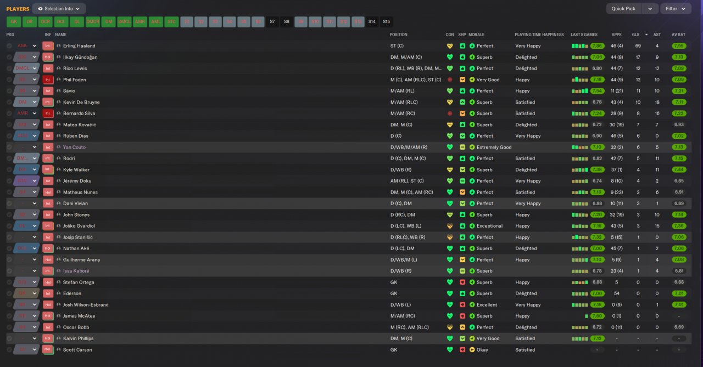
Task: Click Bernardo Silva's match sharpness icon
Action: pos(462,114)
